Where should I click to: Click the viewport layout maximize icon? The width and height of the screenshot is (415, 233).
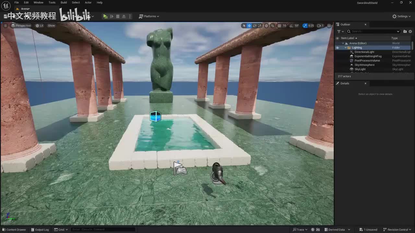[329, 26]
